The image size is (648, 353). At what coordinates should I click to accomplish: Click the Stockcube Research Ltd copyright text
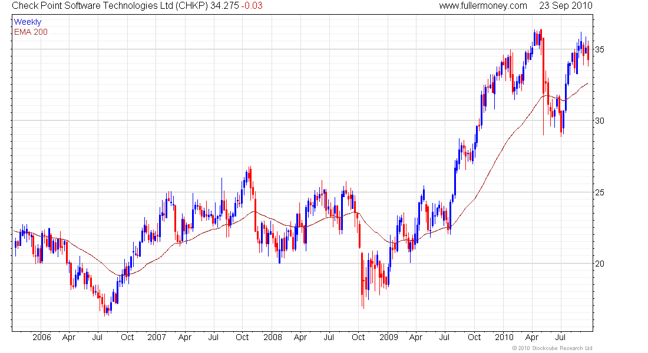coord(552,348)
